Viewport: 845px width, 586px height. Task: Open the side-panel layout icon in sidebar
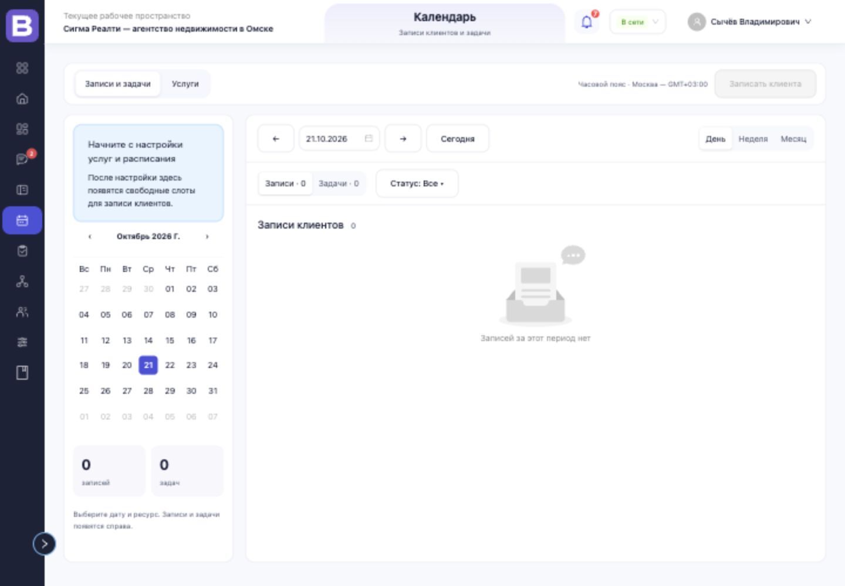[x=22, y=190]
